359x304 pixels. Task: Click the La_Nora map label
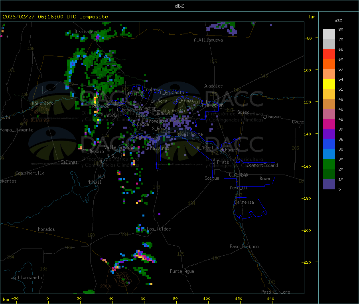(159, 101)
